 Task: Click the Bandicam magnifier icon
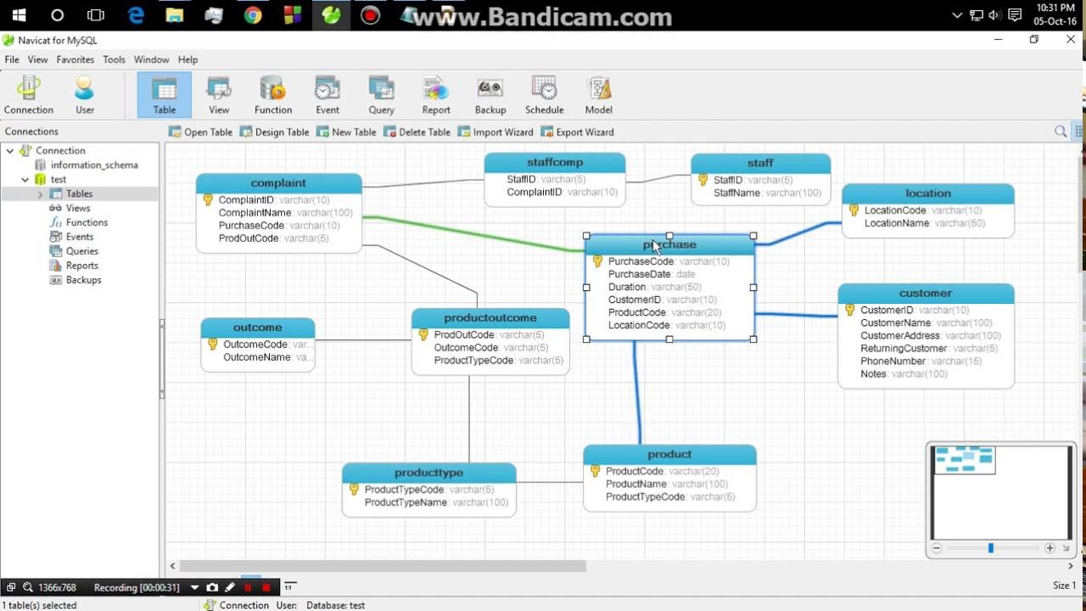coord(27,587)
